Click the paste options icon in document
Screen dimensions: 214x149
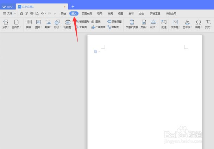(96, 51)
